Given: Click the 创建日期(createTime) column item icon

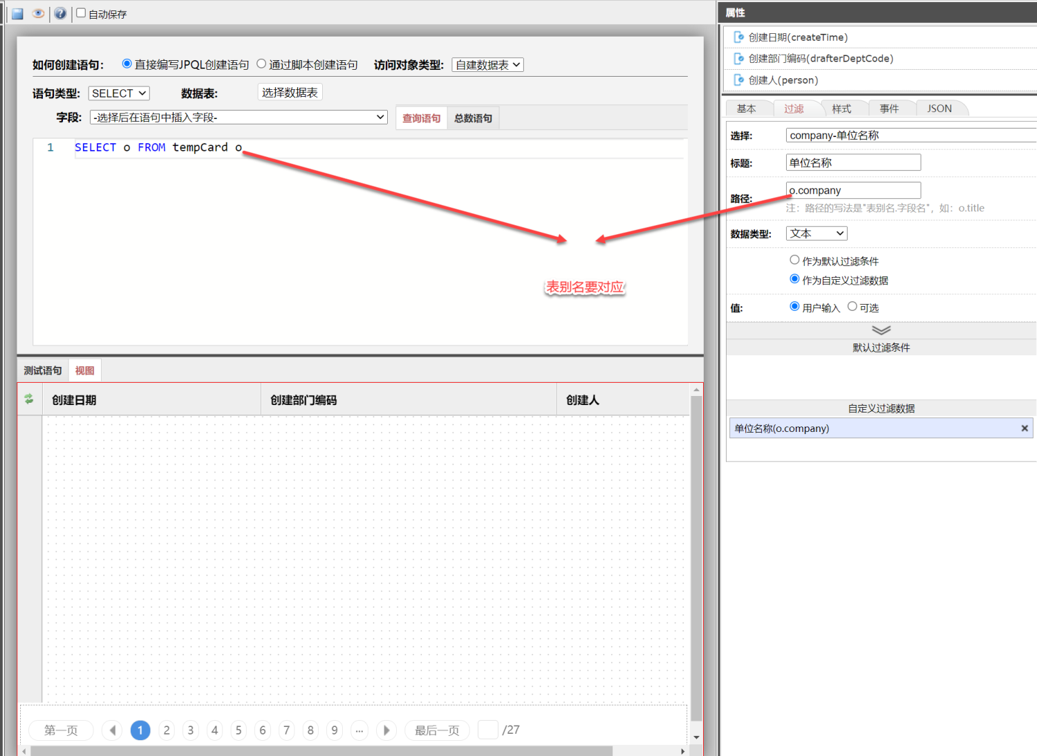Looking at the screenshot, I should click(x=738, y=37).
